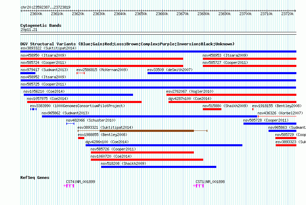
Task: Open the CST1|NM_001898 gene label
Action: (210, 182)
